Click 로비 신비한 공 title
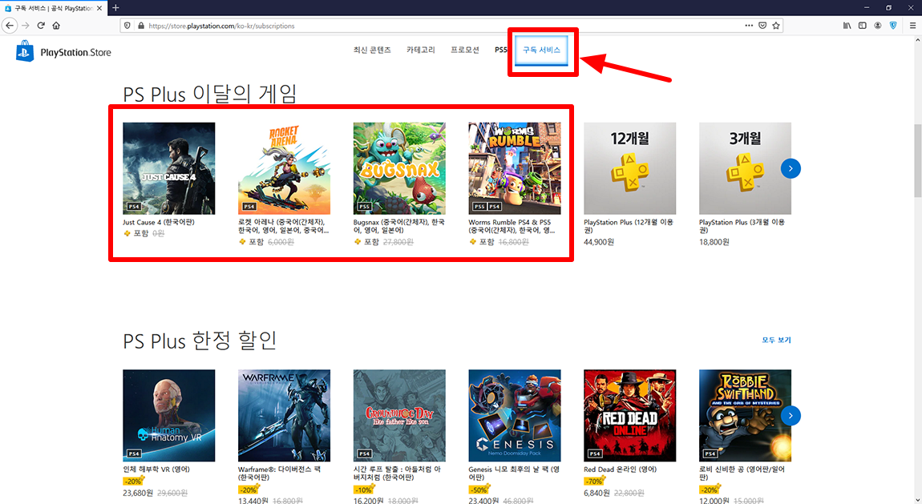This screenshot has width=922, height=504. (742, 474)
